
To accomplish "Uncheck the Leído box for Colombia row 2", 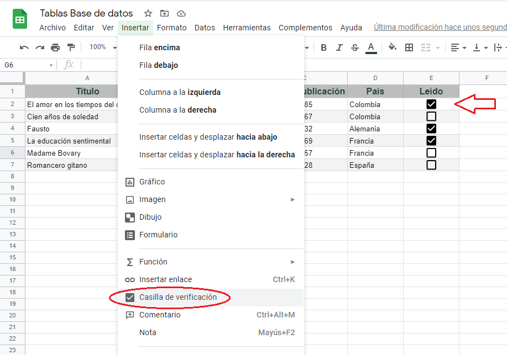I will click(x=431, y=104).
